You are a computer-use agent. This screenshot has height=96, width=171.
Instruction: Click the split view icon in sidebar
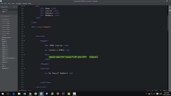tap(16, 7)
